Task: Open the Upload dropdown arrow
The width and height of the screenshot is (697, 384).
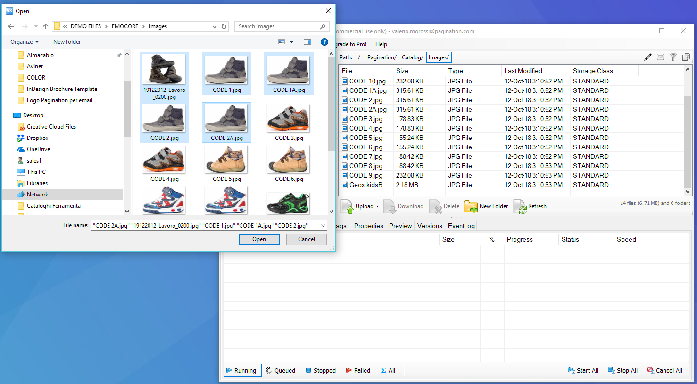Action: 377,206
